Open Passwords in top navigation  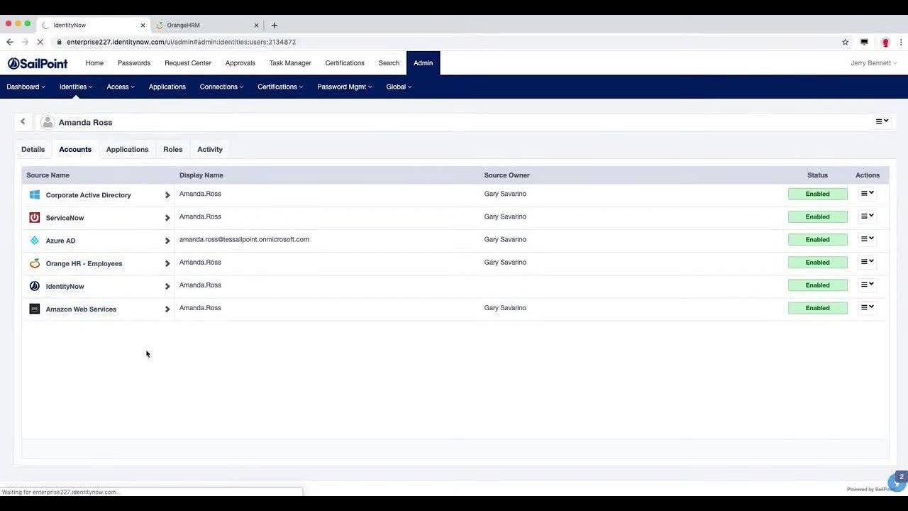point(134,63)
